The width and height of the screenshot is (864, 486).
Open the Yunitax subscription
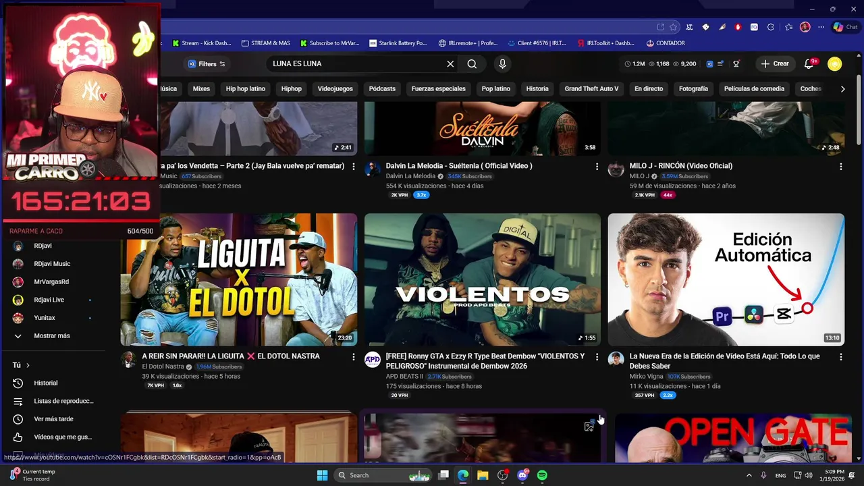point(45,318)
